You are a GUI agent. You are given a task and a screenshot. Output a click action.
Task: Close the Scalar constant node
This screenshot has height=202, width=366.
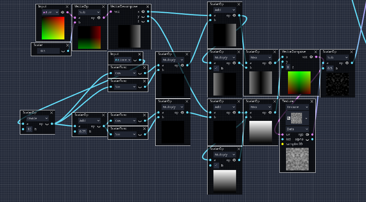point(68,45)
